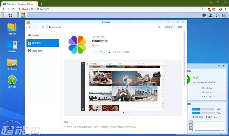Bookmark this page with star icon

pyautogui.click(x=203, y=9)
